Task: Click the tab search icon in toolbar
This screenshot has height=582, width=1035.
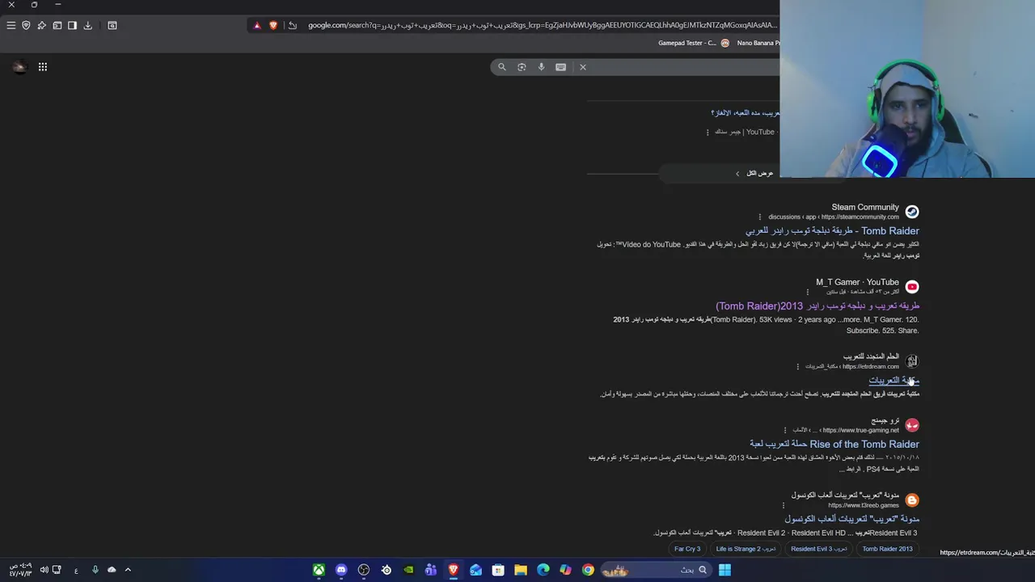Action: (112, 25)
